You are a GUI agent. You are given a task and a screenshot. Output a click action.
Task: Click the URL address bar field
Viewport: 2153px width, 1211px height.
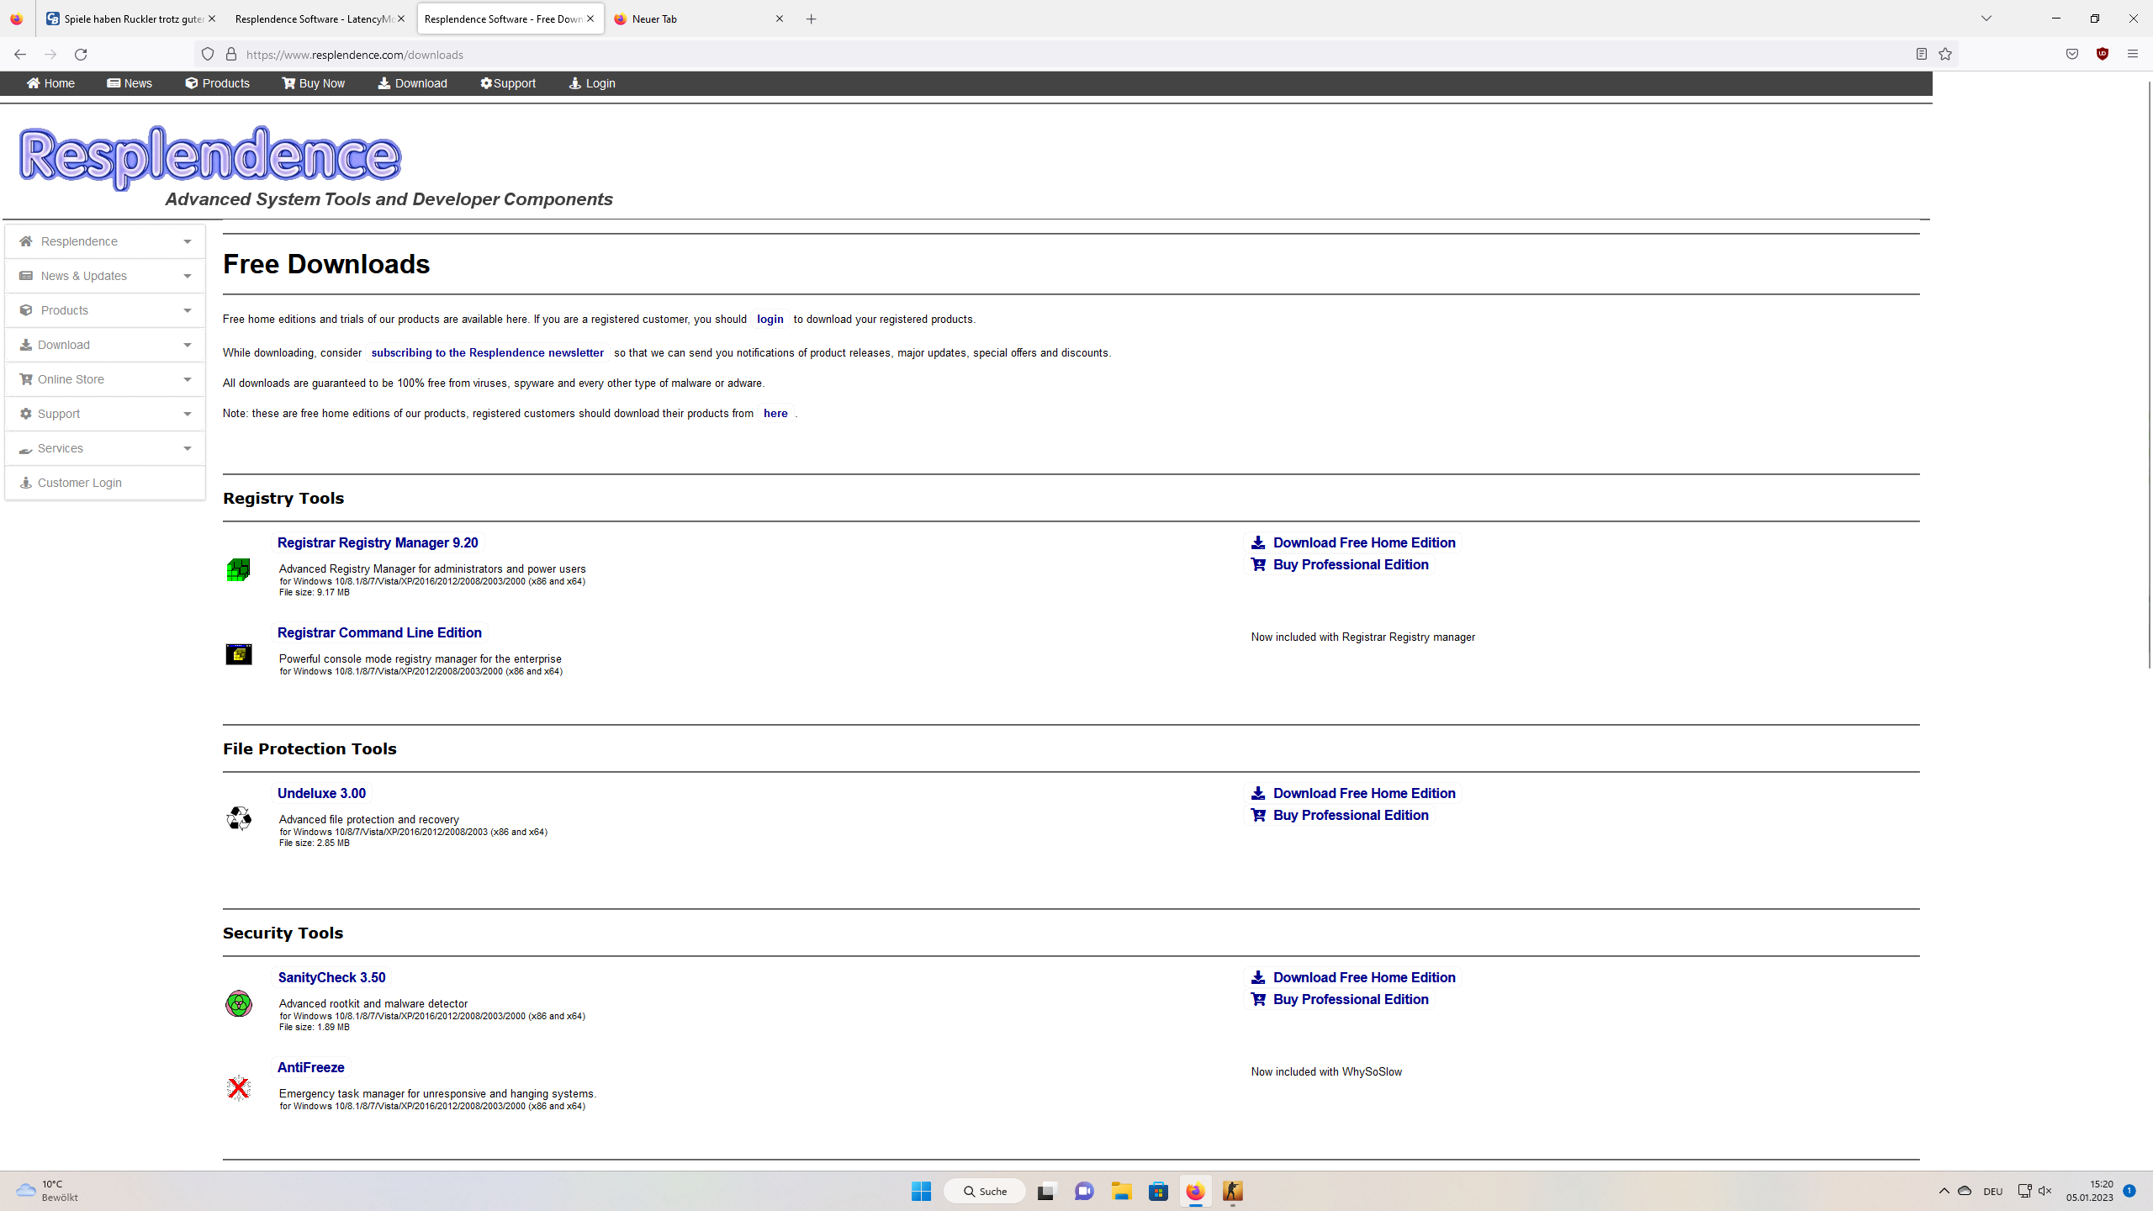tap(1009, 55)
